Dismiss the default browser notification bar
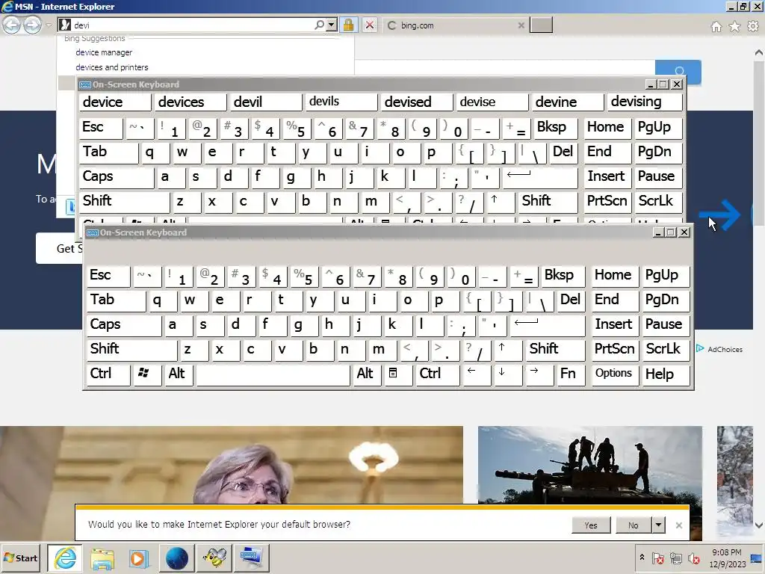Screen dimensions: 765x574 coord(678,525)
